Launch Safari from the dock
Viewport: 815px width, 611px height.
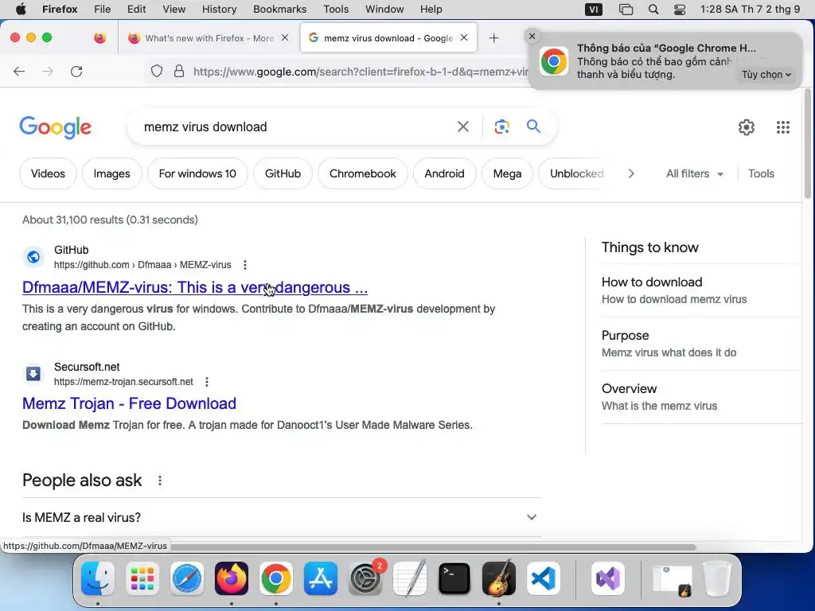tap(186, 578)
